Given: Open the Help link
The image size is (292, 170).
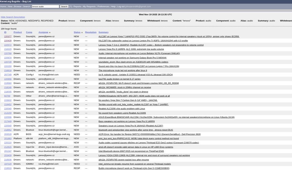Looking at the screenshot, I should coord(113,6).
